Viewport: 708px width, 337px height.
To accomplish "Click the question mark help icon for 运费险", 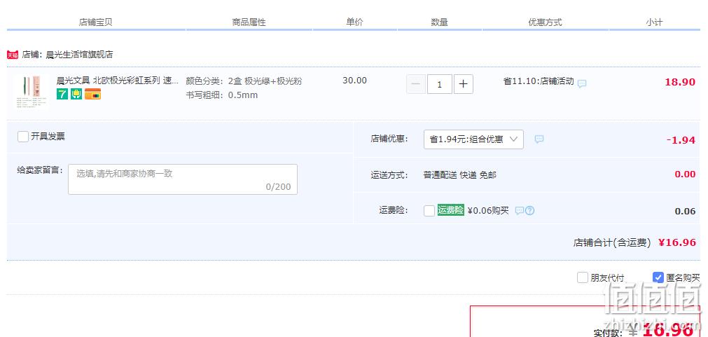I will pos(529,210).
